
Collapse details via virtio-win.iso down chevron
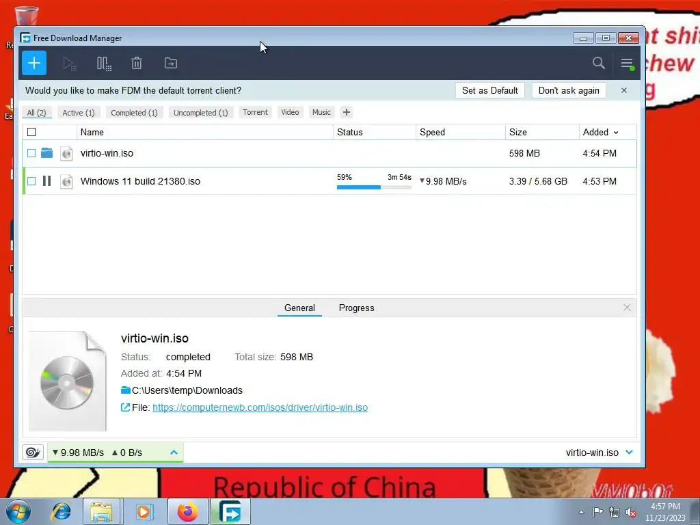(630, 453)
